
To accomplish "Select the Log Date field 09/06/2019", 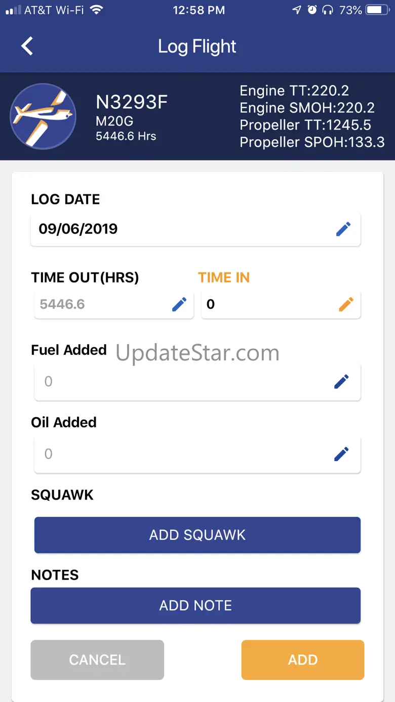I will pyautogui.click(x=177, y=229).
